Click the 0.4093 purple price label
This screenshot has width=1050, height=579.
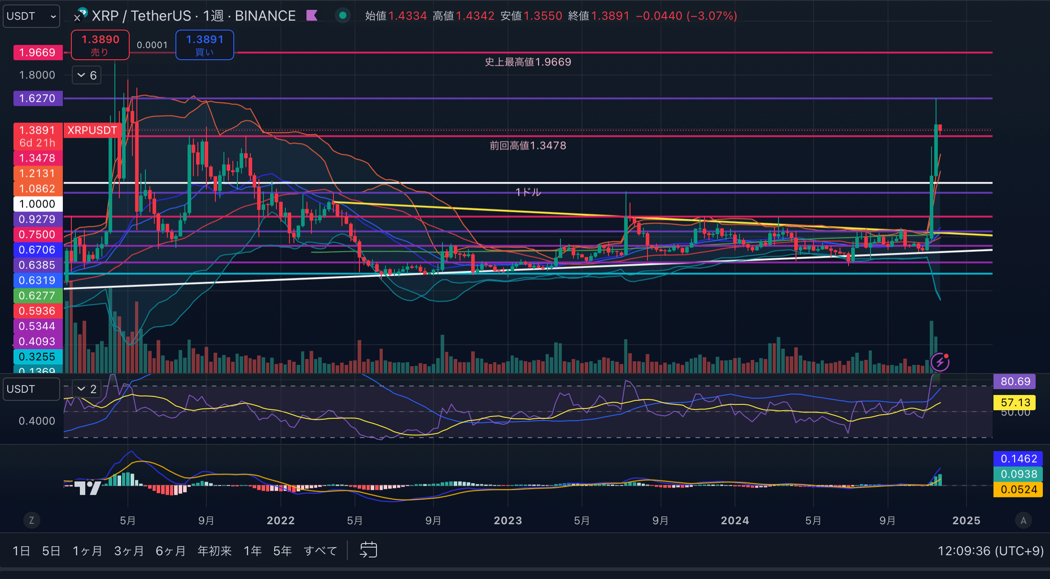pyautogui.click(x=38, y=341)
